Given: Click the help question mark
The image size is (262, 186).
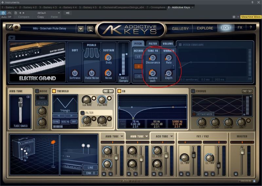Looking at the screenshot, I should (x=251, y=28).
